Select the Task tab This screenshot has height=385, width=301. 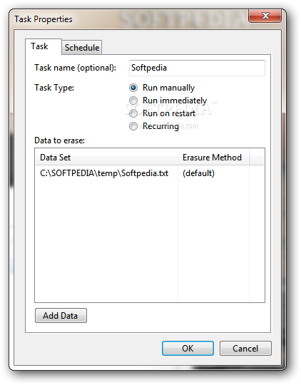tap(44, 46)
